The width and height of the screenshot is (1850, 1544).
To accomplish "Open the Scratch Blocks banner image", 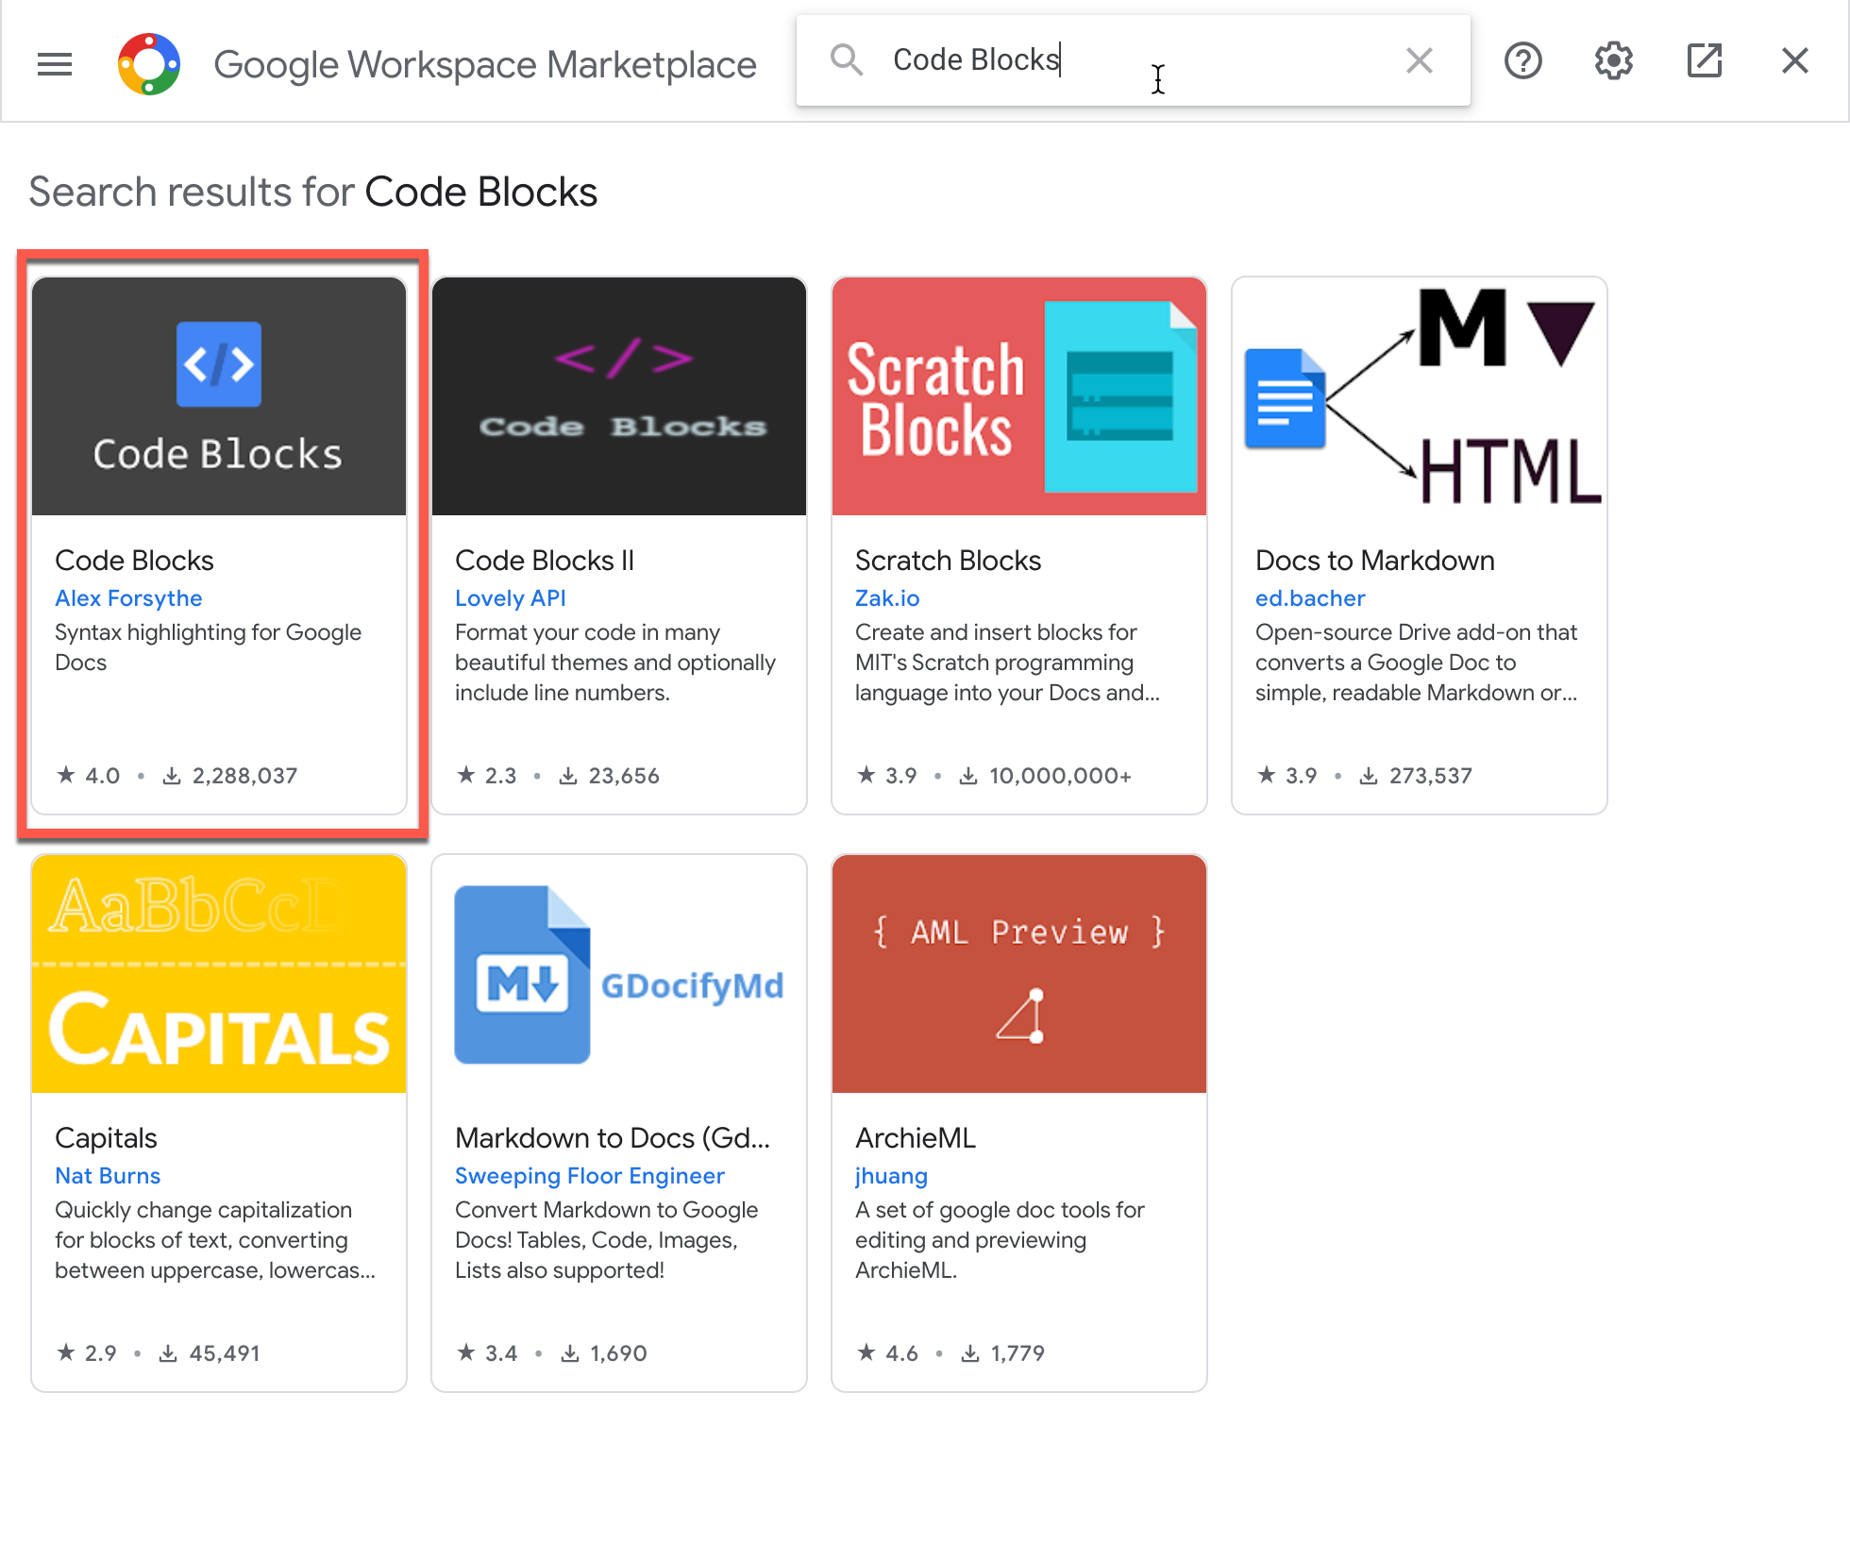I will coord(1019,396).
